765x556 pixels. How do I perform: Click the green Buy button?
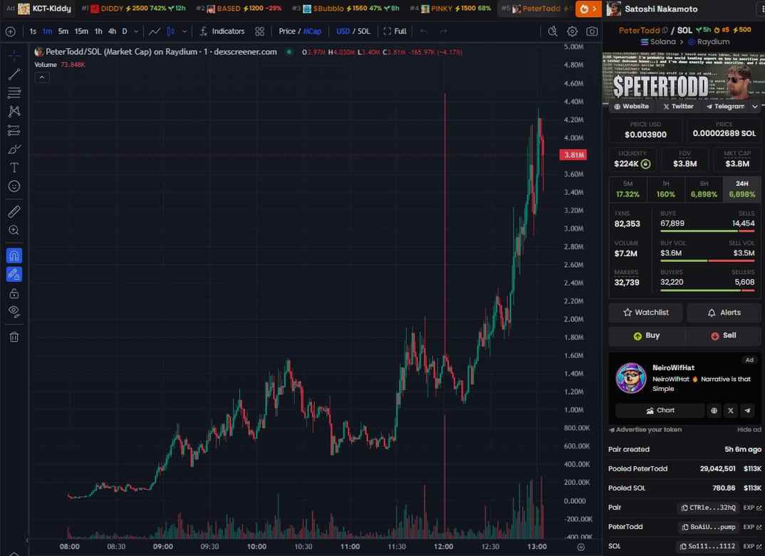(x=647, y=335)
